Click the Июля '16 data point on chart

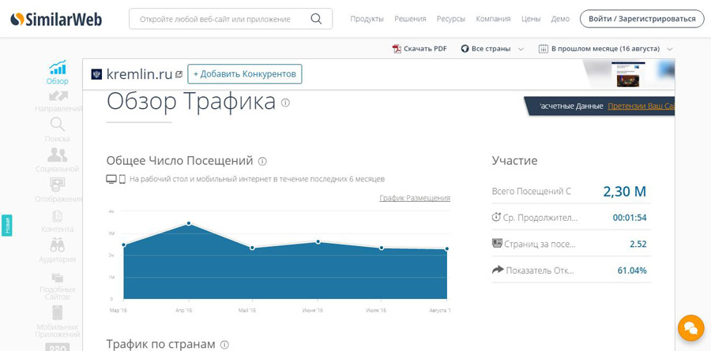click(382, 248)
